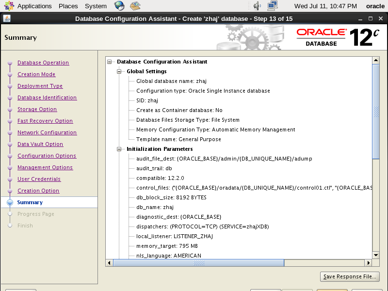
Task: Select 'db_block_size: 8192 BYTES' row
Action: pos(171,197)
